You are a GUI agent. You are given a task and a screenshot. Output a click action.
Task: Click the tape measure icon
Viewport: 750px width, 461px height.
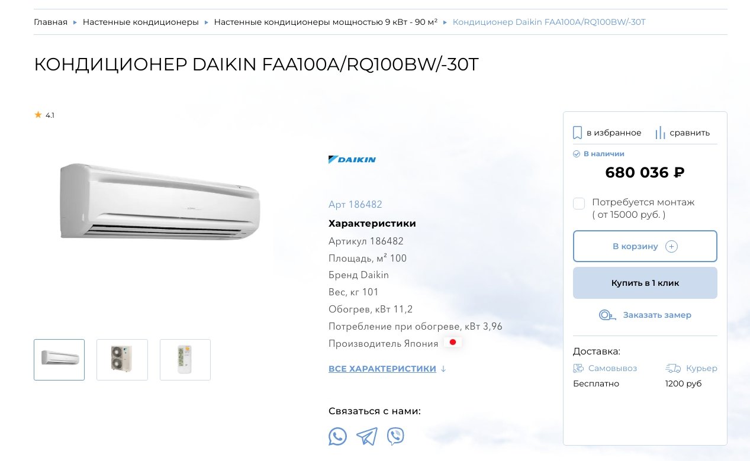coord(607,315)
